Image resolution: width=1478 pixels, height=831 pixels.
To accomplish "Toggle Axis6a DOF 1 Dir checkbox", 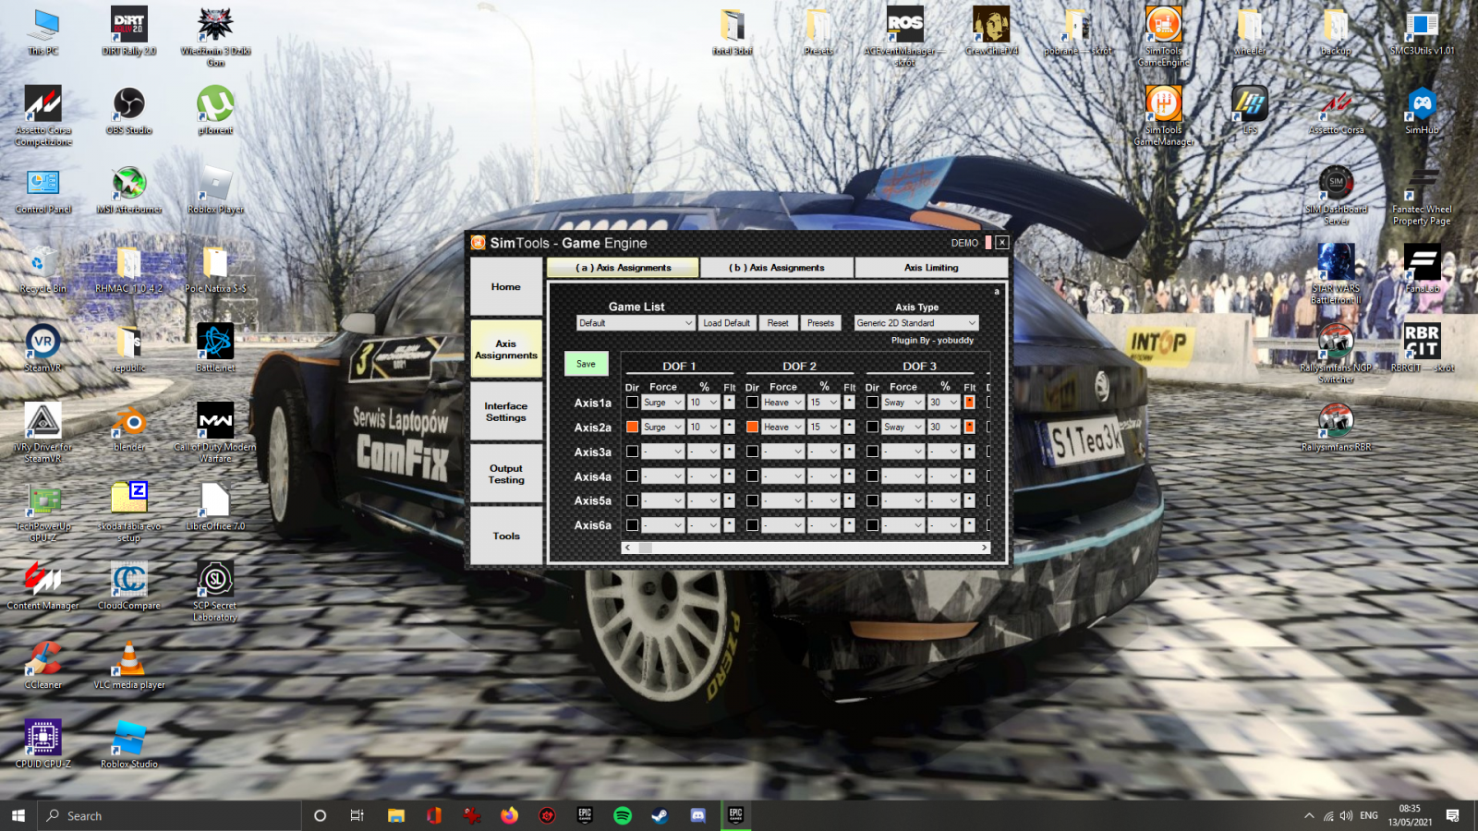I will click(632, 524).
